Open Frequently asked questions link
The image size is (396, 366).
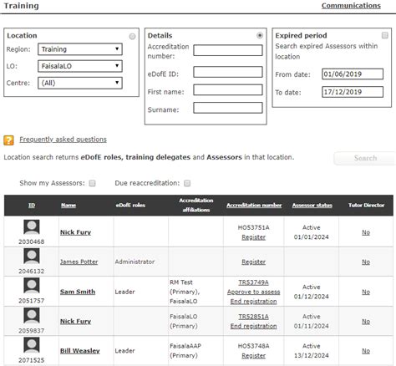click(x=63, y=140)
